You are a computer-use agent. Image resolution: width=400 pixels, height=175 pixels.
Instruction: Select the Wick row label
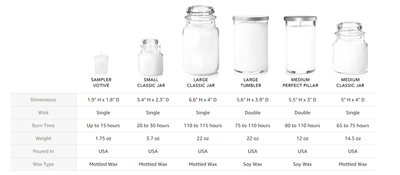(43, 113)
